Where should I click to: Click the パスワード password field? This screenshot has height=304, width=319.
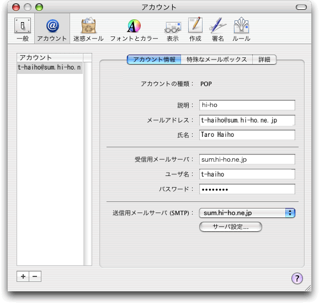[x=247, y=189]
